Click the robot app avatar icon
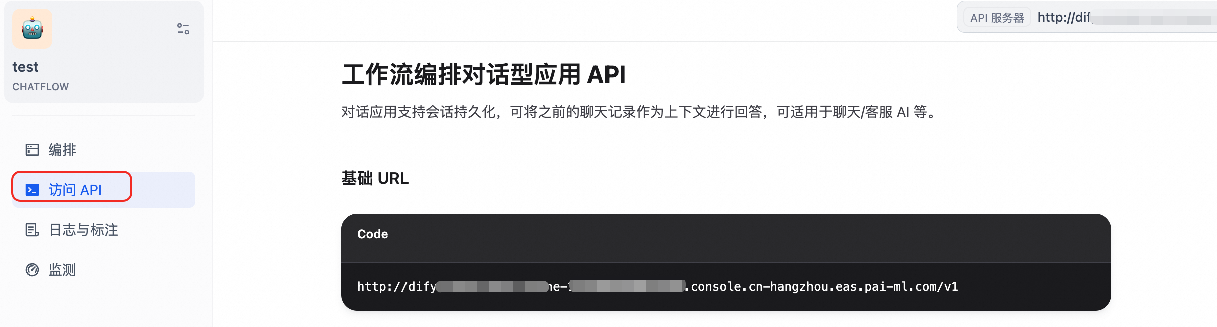The height and width of the screenshot is (327, 1217). [x=32, y=29]
